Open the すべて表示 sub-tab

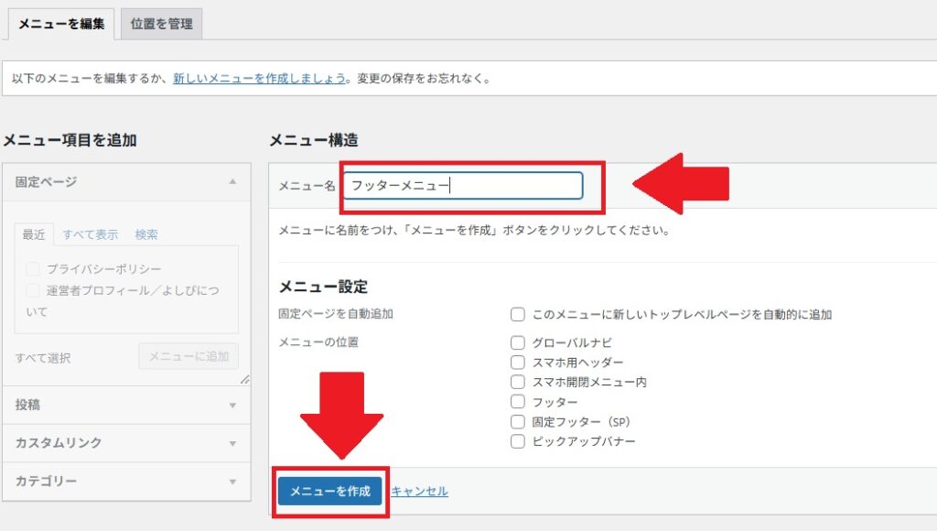pos(91,234)
